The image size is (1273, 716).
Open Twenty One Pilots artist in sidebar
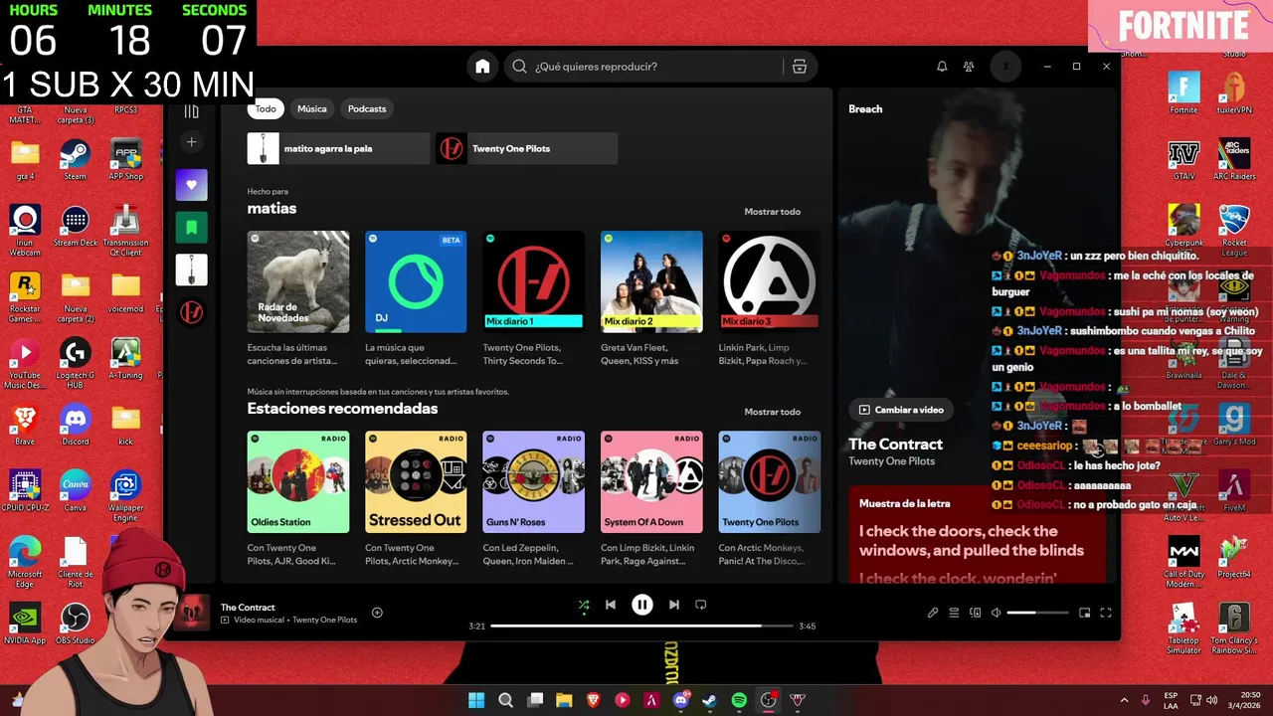click(x=192, y=312)
